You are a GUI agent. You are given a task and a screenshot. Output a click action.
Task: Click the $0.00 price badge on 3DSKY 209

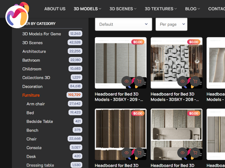tap(138, 42)
